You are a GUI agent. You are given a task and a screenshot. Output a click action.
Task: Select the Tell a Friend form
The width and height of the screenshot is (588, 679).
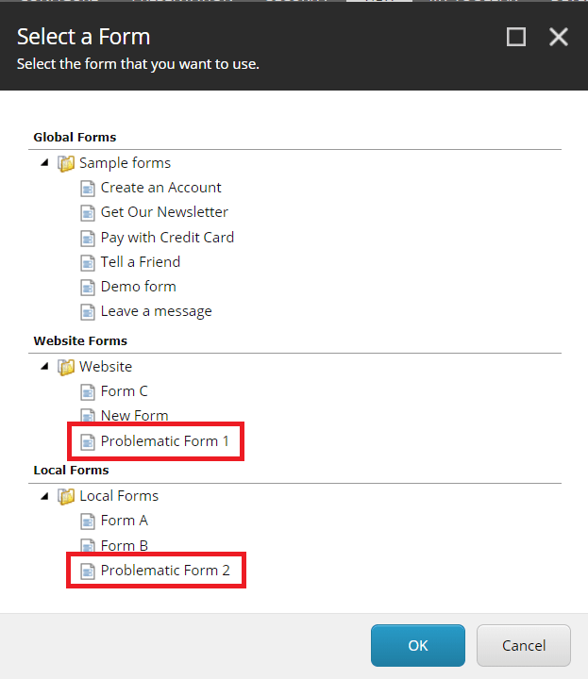point(140,262)
